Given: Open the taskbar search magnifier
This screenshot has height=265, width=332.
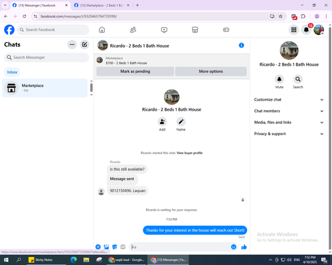Looking at the screenshot, I should pyautogui.click(x=19, y=260).
